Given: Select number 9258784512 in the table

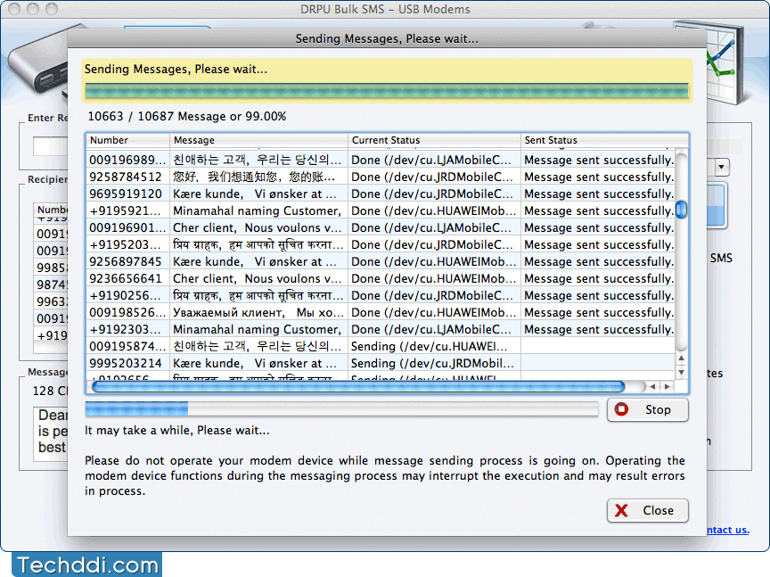Looking at the screenshot, I should 126,177.
